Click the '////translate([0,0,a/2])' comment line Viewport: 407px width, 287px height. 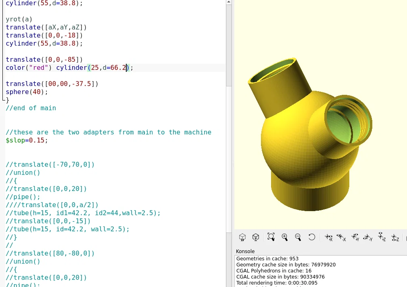click(x=52, y=205)
